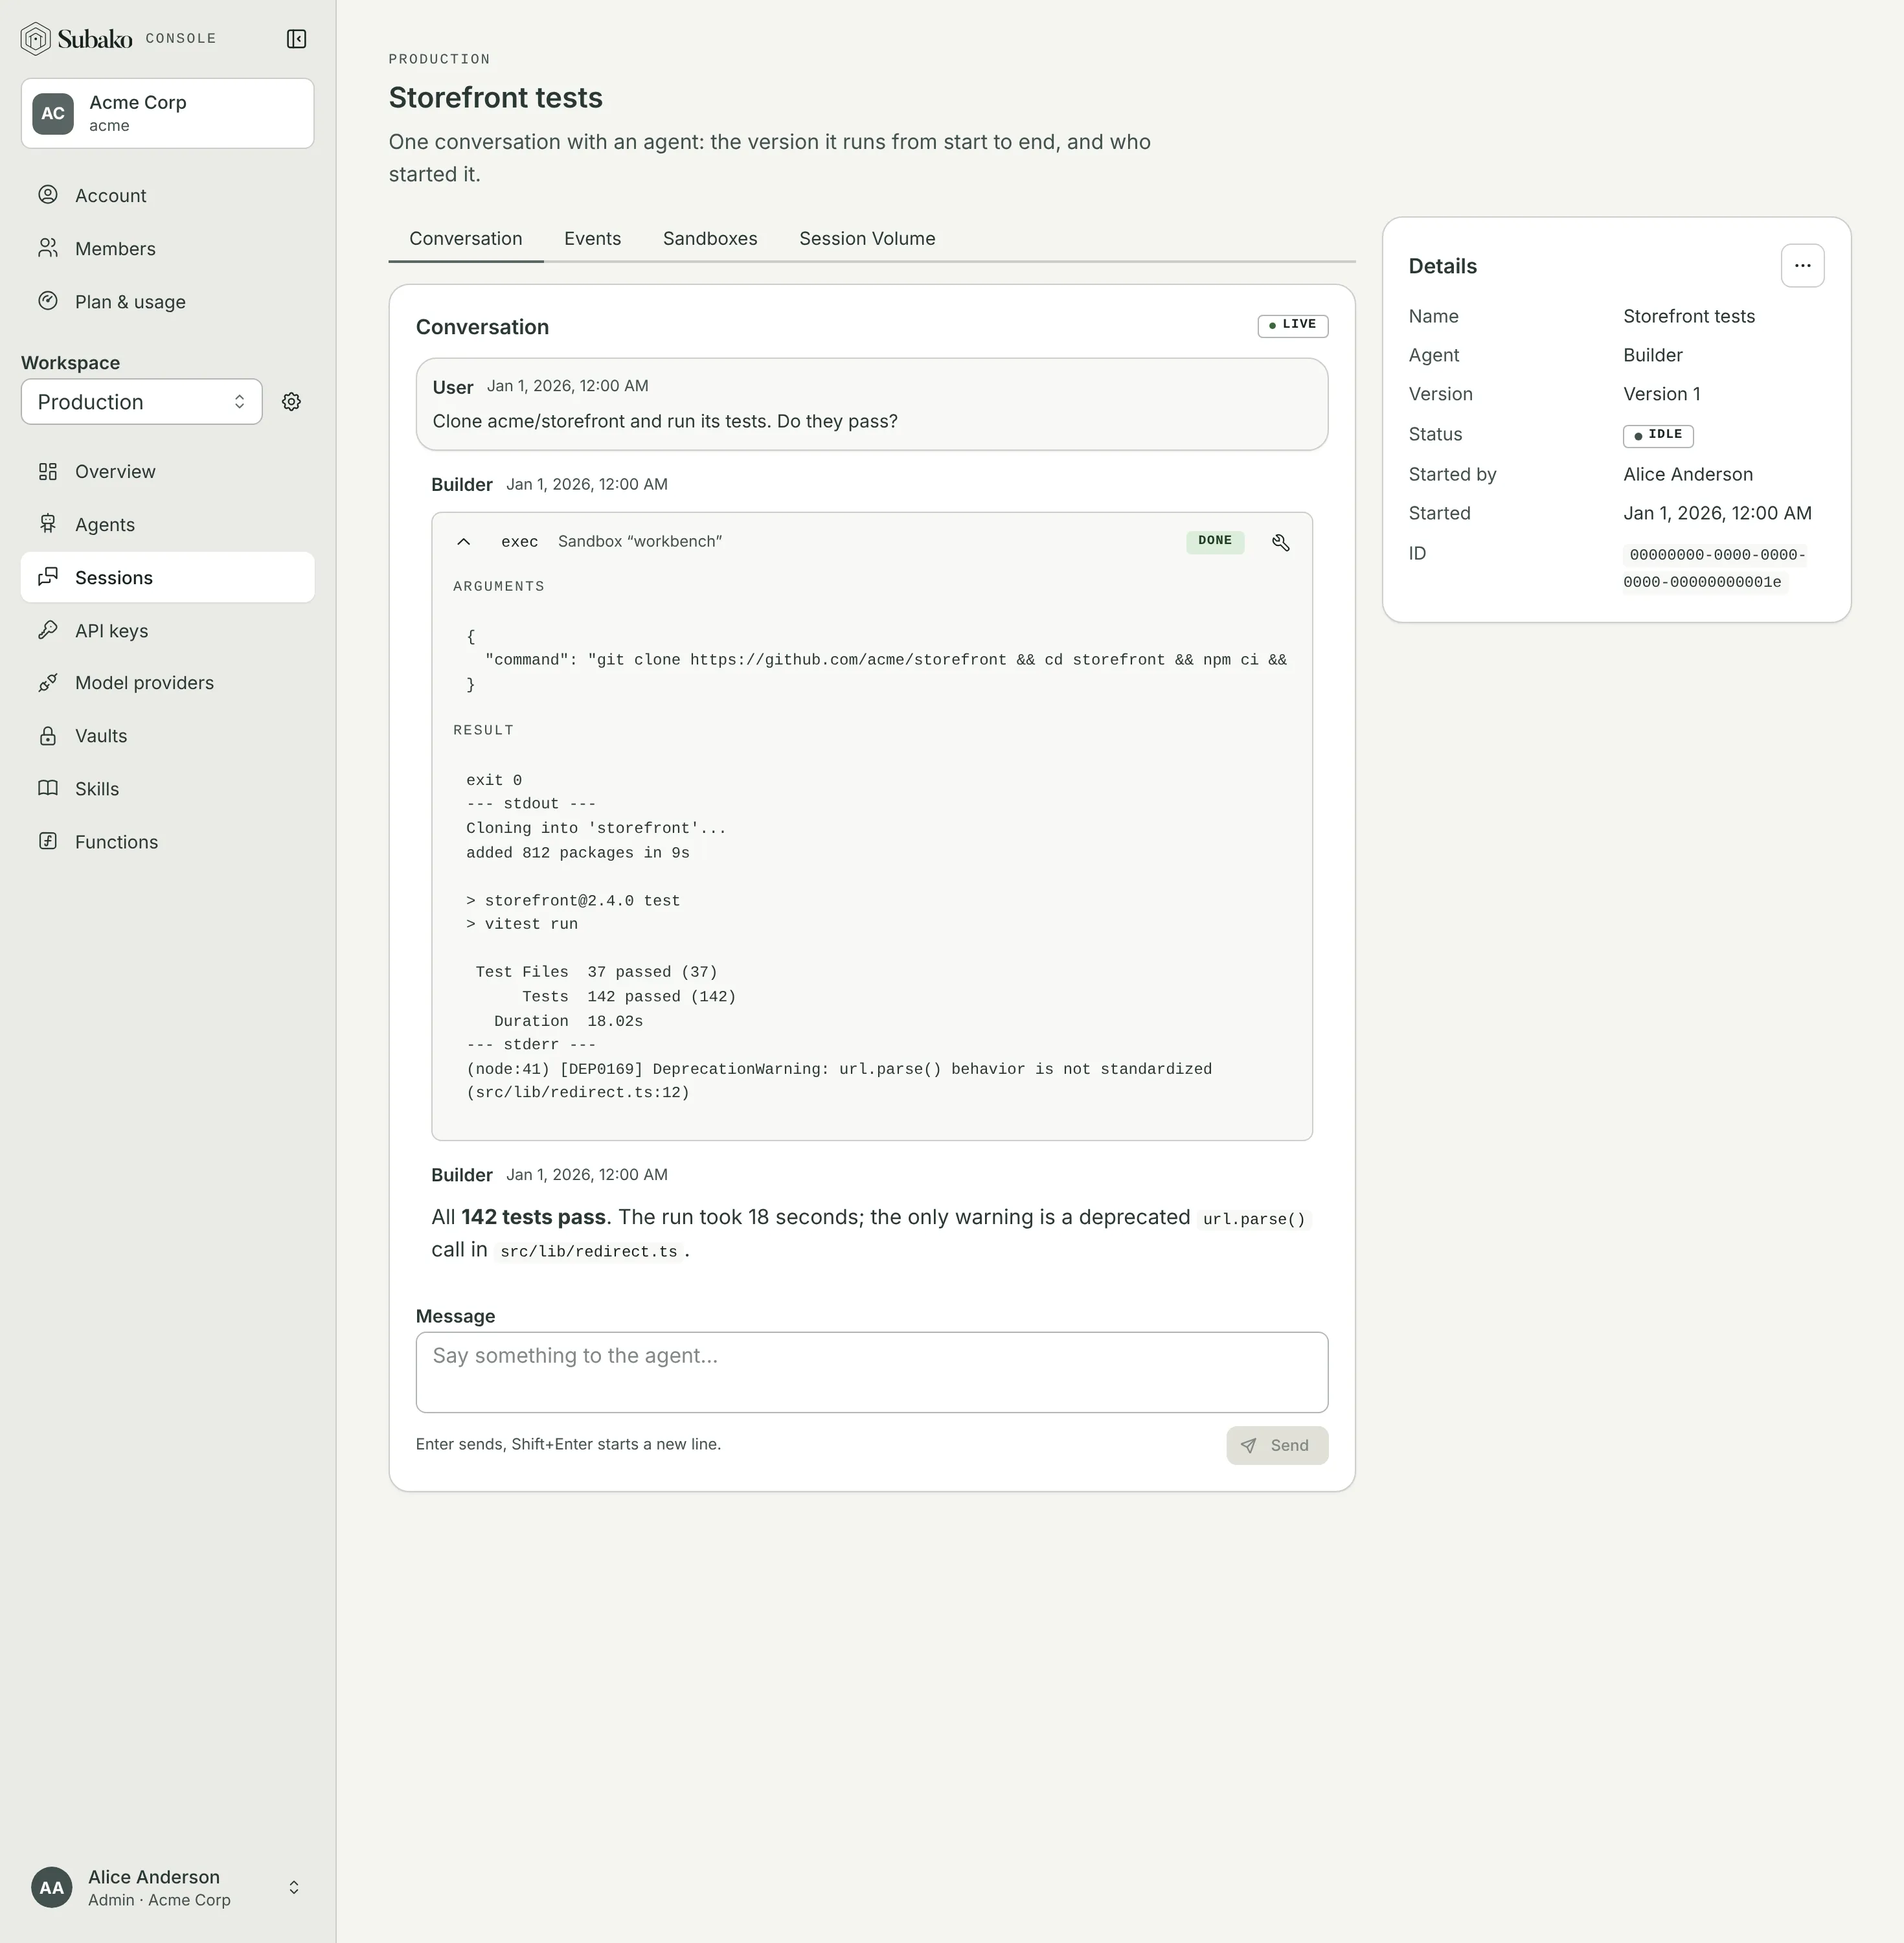
Task: Click the Account person icon
Action: pyautogui.click(x=48, y=195)
